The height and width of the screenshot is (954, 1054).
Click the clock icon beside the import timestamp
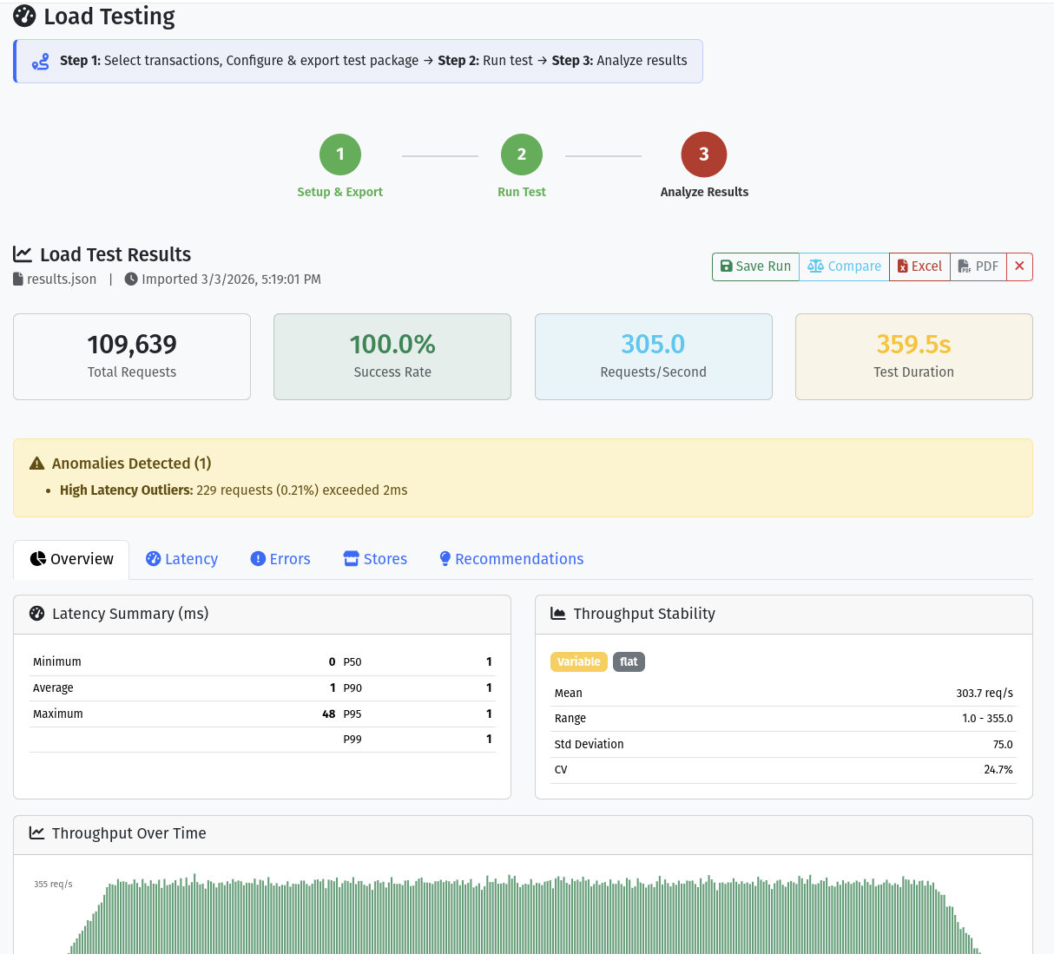click(130, 279)
